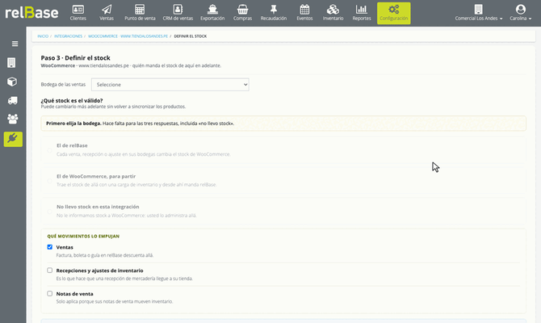Click the sidebar box icon
Screen dimensions: 541x323
pos(12,82)
